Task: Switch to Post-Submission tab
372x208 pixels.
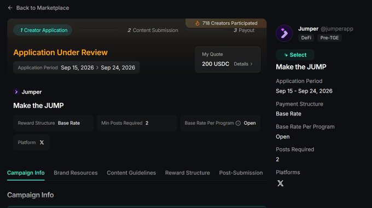Action: click(x=241, y=173)
